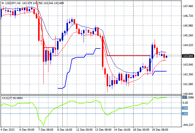This screenshot has width=195, height=133.
Task: Click the 13 Dec 08:00 time label
Action: tap(103, 130)
